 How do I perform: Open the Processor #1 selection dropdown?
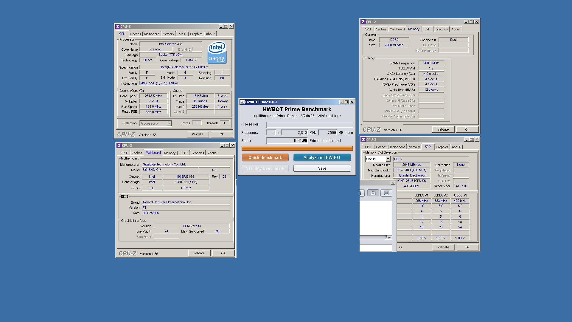[169, 123]
